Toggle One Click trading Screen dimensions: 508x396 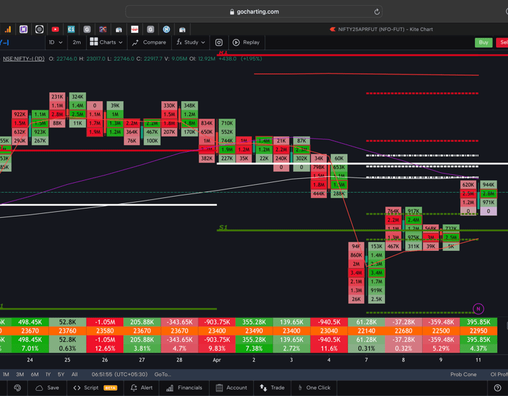[x=314, y=388]
